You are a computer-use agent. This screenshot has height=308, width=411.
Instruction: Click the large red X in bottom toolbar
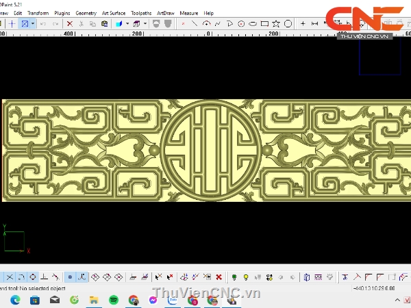(x=219, y=277)
